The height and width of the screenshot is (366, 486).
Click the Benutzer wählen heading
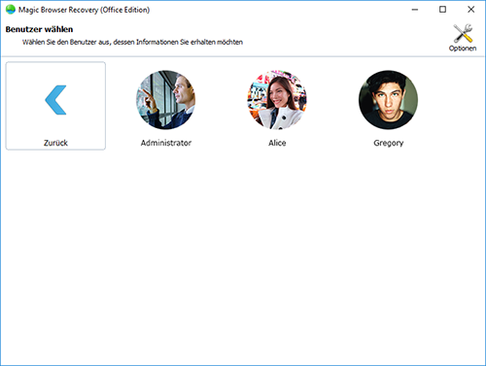pos(39,29)
